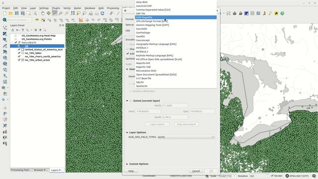Click the Remove Layer icon in Layers Panel
318x179 pixels.
coord(45,30)
